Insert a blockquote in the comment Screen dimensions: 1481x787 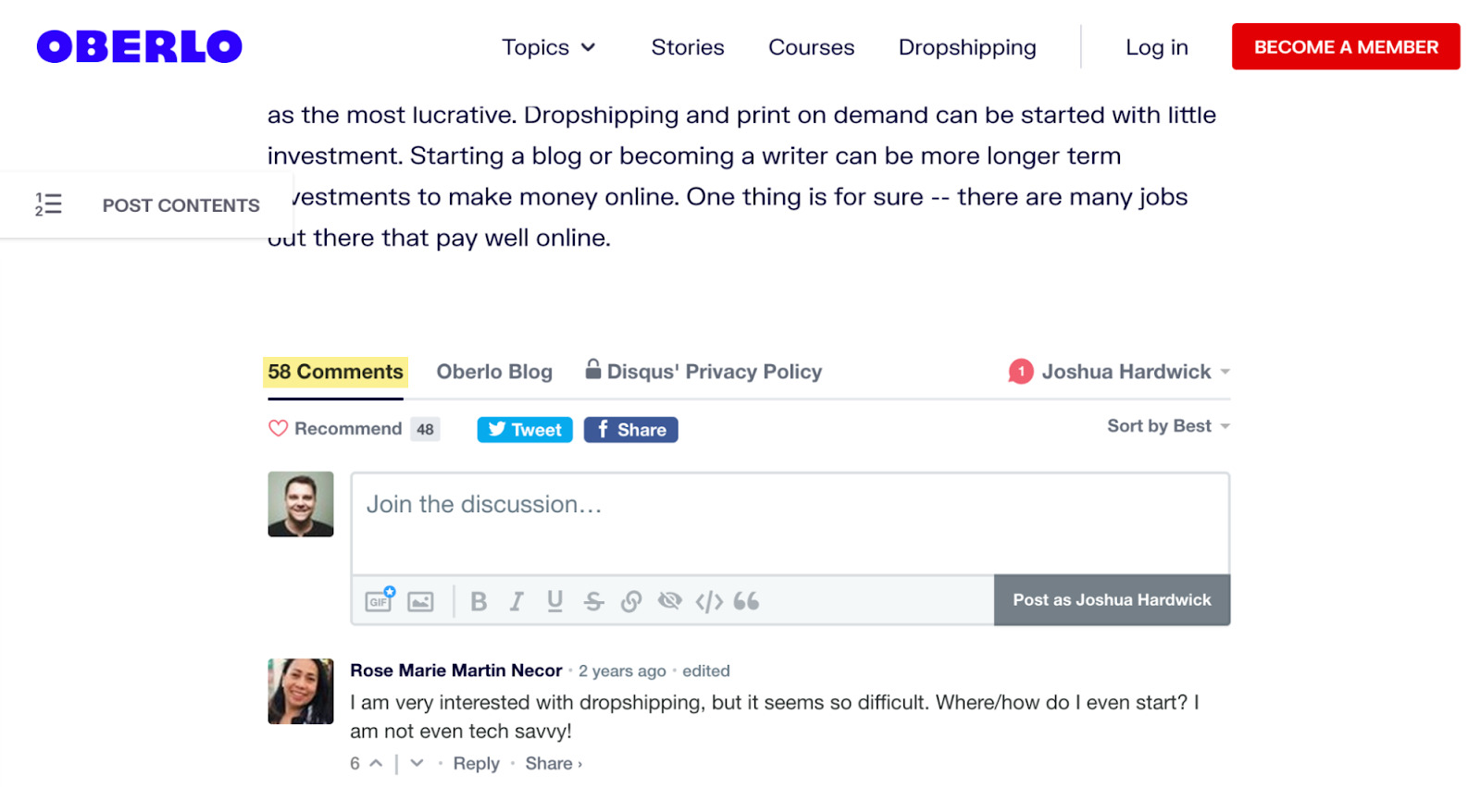click(x=746, y=602)
